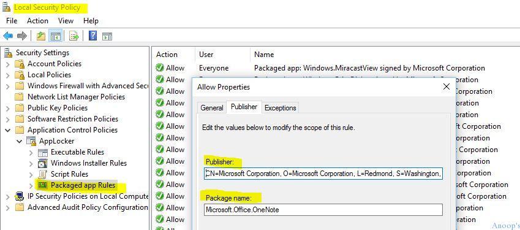
Task: Expand the Windows Installer Rules node
Action: click(x=31, y=163)
